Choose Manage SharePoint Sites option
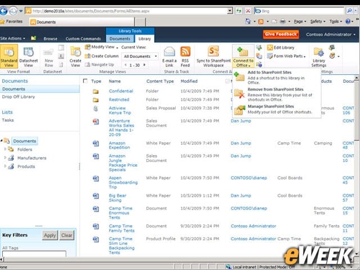Screen dimensions: 360x270 (276, 109)
